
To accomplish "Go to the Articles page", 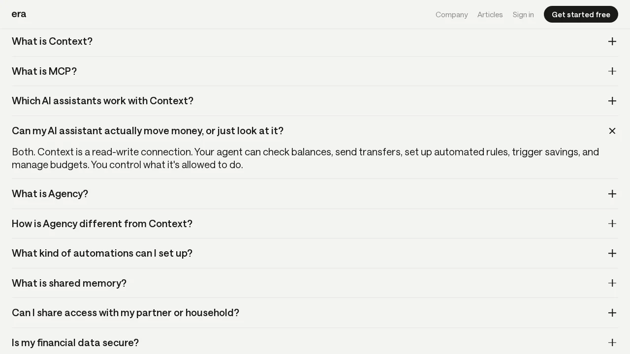I will point(490,15).
